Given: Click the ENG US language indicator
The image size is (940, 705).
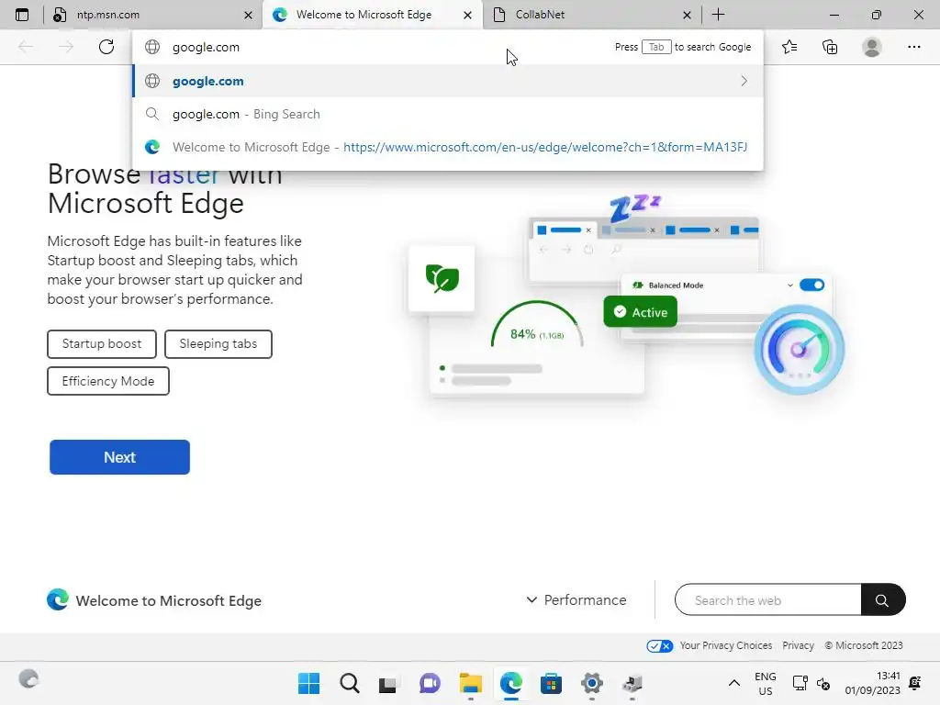Looking at the screenshot, I should click(766, 683).
